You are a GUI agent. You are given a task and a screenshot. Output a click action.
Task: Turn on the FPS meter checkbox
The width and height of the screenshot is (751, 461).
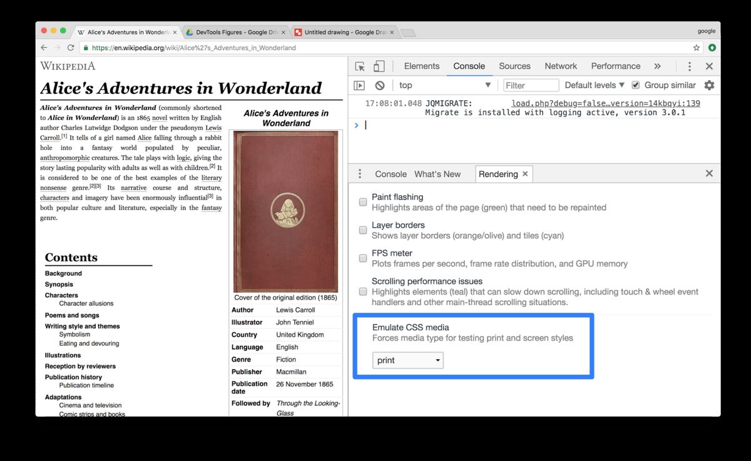[363, 258]
